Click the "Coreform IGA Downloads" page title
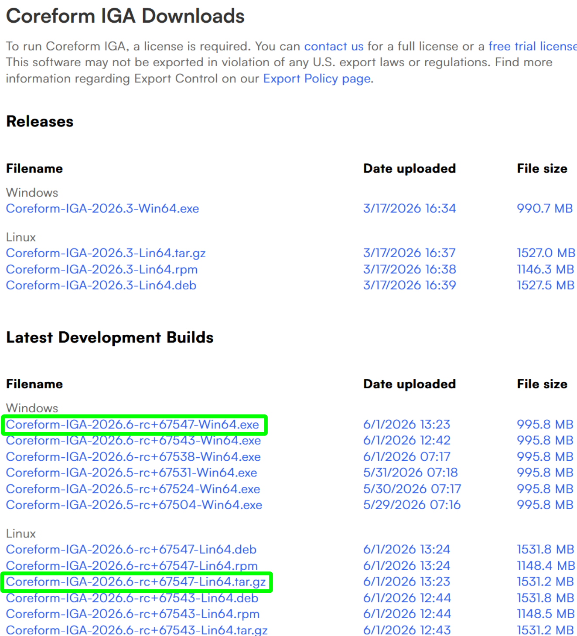Screen dimensions: 577x636 click(125, 16)
